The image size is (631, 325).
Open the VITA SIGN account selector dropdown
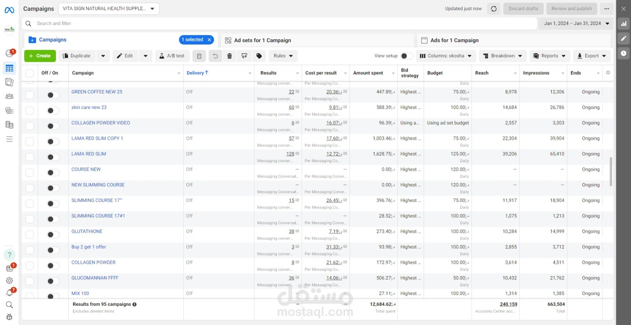coord(109,9)
